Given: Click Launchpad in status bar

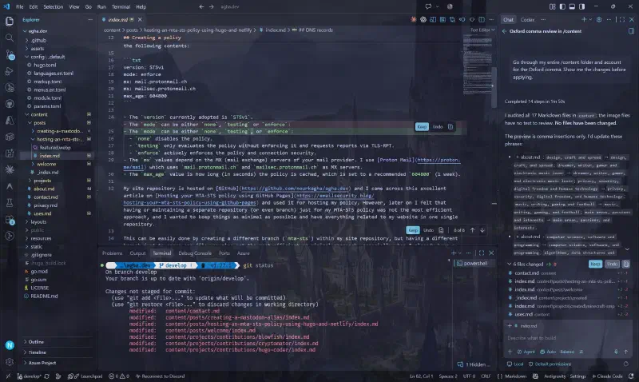Looking at the screenshot, I should (x=85, y=376).
